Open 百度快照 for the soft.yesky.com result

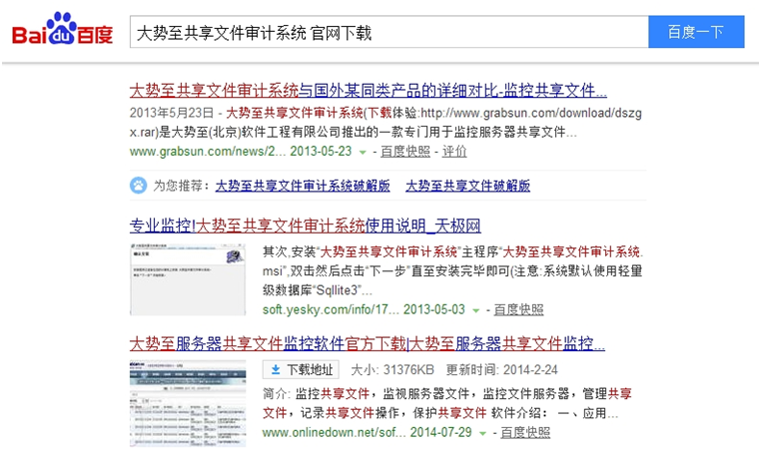tap(518, 309)
